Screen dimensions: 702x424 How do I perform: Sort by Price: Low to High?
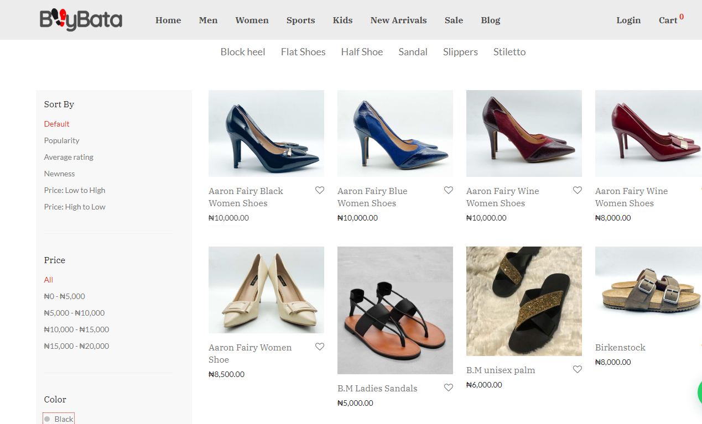tap(75, 190)
